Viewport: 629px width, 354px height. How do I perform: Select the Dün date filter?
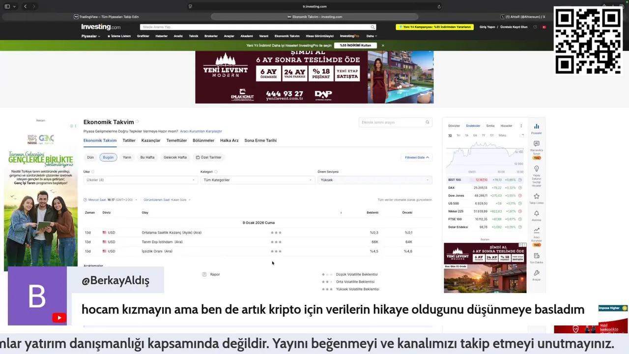point(90,157)
